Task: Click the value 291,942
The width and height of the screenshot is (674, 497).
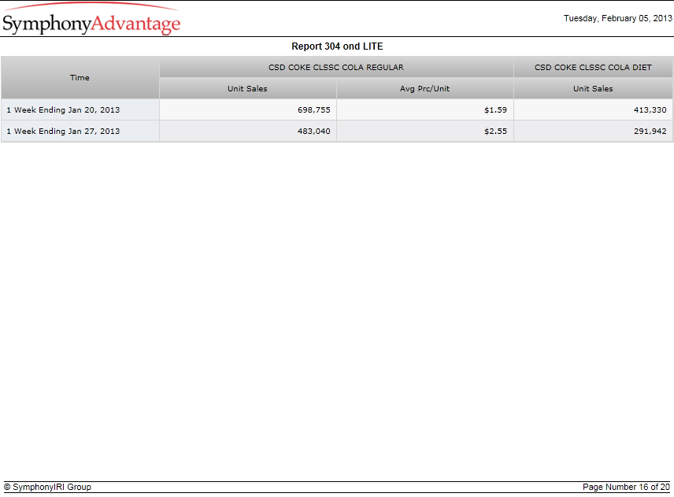Action: point(650,131)
